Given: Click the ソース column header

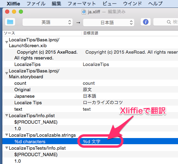Looking at the screenshot, I should pos(10,33).
